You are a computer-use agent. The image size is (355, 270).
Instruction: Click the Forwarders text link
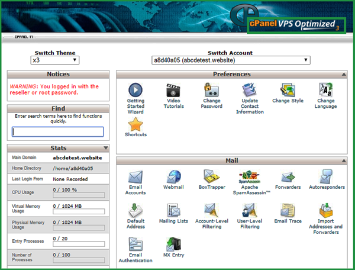point(288,187)
